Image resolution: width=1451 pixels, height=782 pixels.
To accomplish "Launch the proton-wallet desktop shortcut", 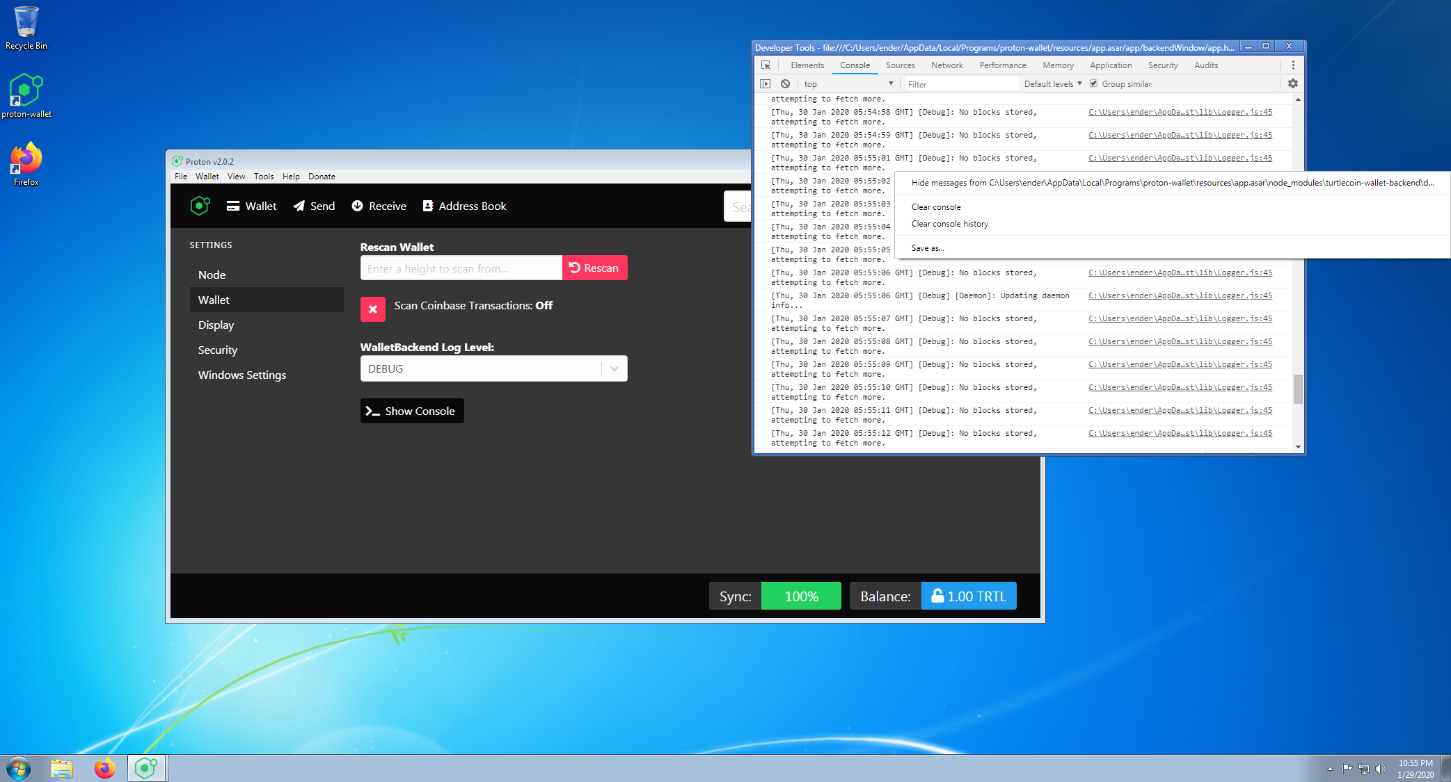I will click(x=26, y=96).
